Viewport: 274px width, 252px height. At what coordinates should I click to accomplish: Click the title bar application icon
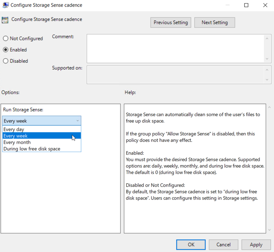(x=5, y=5)
